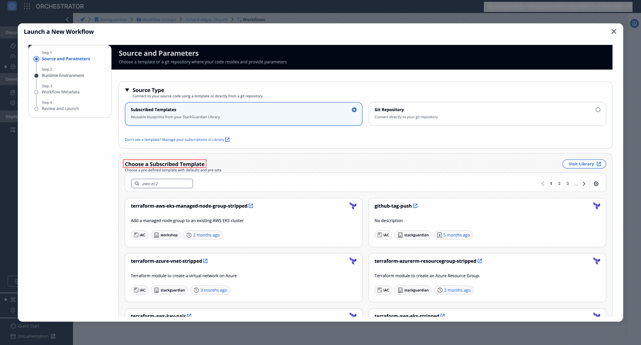Open link icon beside terraform-aws-eks-managed-node-group-stripped
This screenshot has height=345, width=641.
[x=251, y=206]
